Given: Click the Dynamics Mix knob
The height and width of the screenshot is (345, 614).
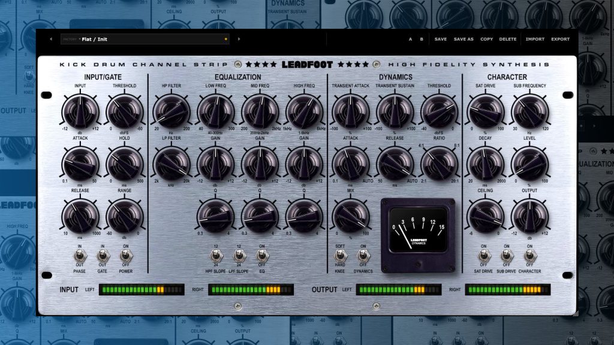Looking at the screenshot, I should pyautogui.click(x=350, y=216).
